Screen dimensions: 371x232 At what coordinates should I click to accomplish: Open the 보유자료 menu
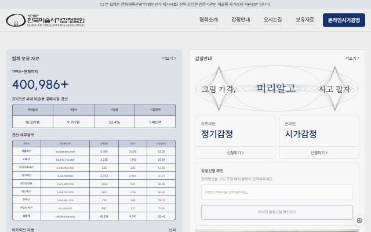tap(305, 20)
